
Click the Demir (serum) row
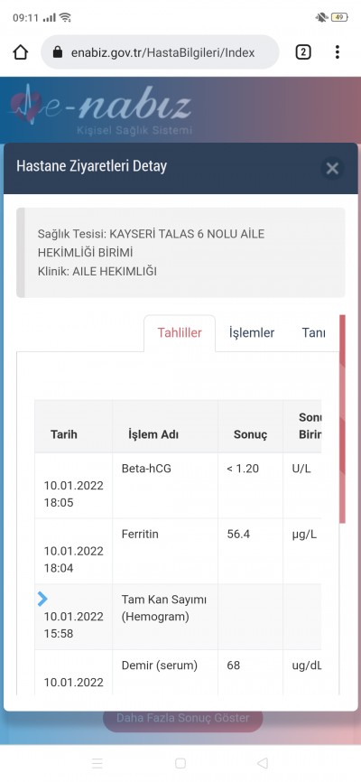click(x=178, y=672)
